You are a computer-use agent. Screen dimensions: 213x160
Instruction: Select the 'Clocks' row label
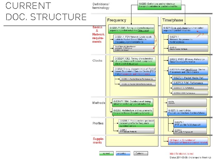97,61
